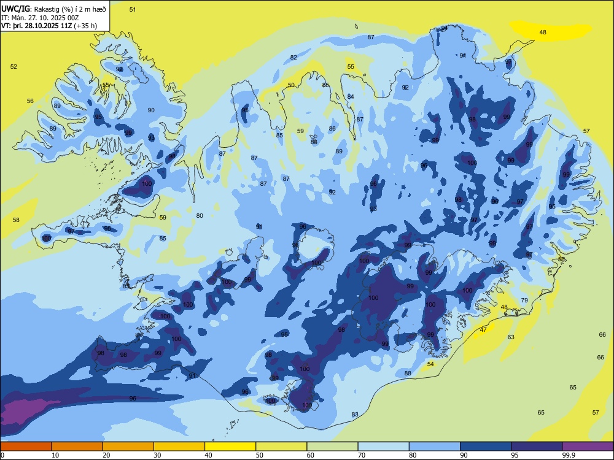The image size is (614, 460).
Task: Click the map value '51' at top
Action: pos(133,9)
